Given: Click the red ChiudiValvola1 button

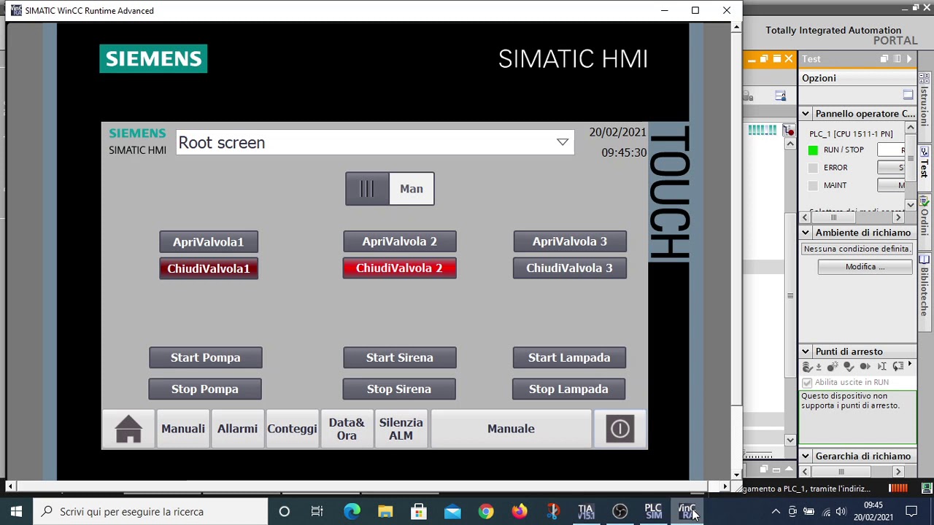Looking at the screenshot, I should 209,268.
